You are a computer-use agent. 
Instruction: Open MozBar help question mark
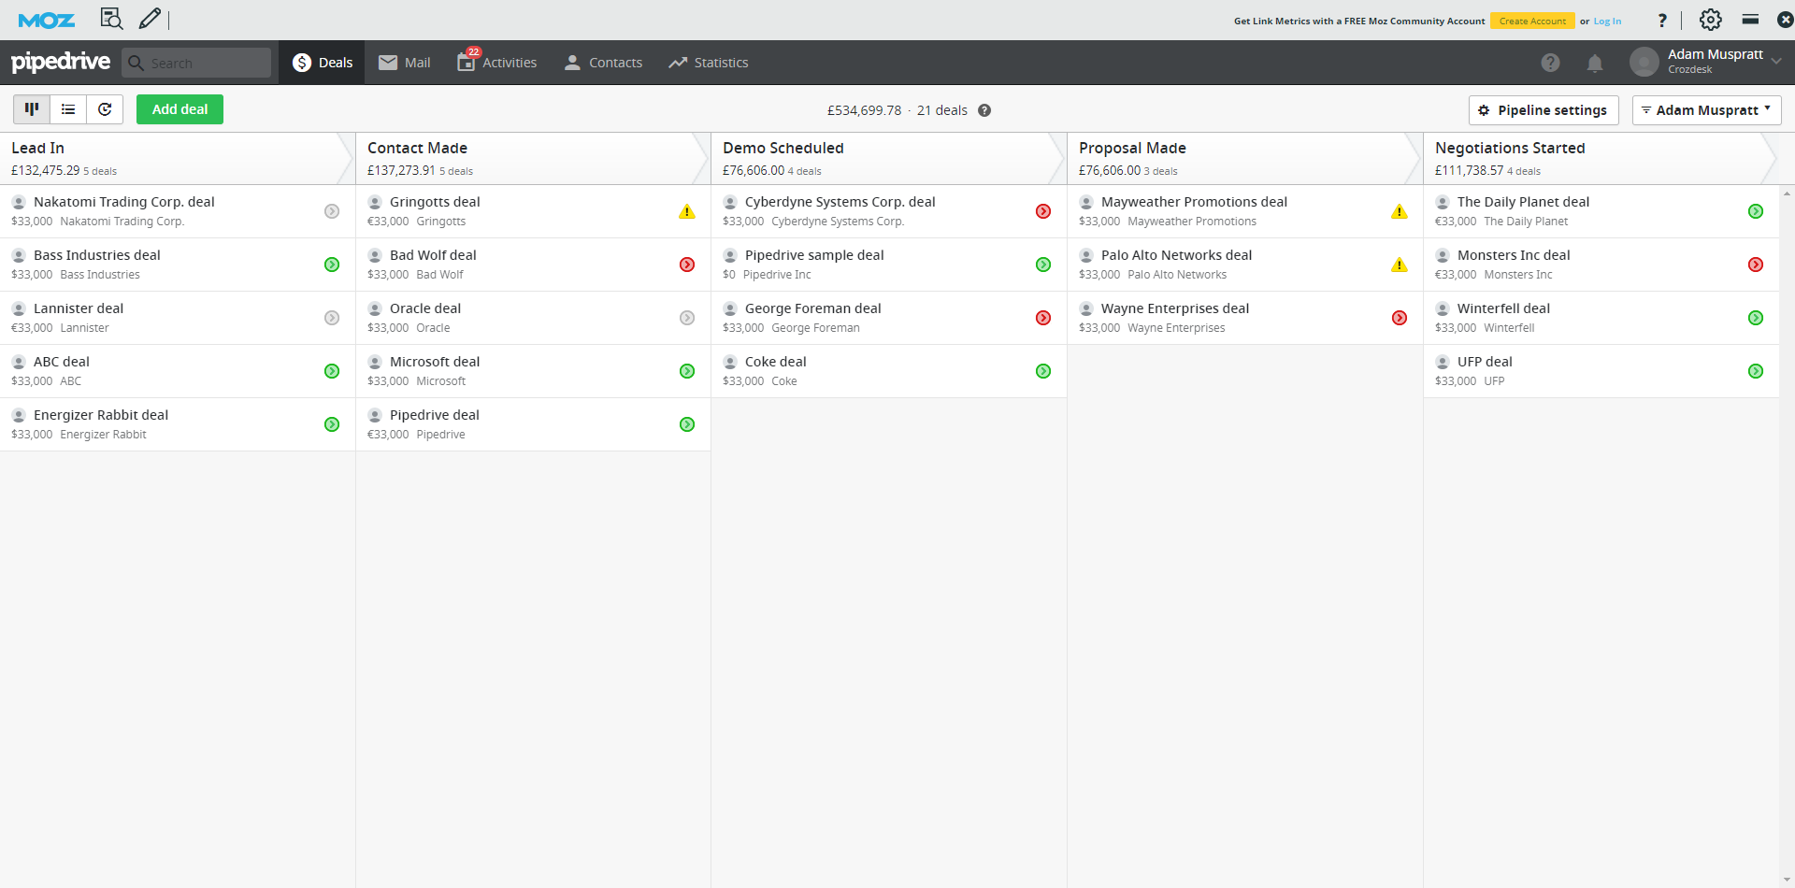pos(1661,20)
